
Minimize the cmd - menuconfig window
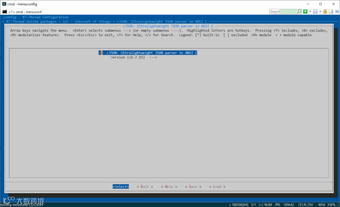[308, 4]
